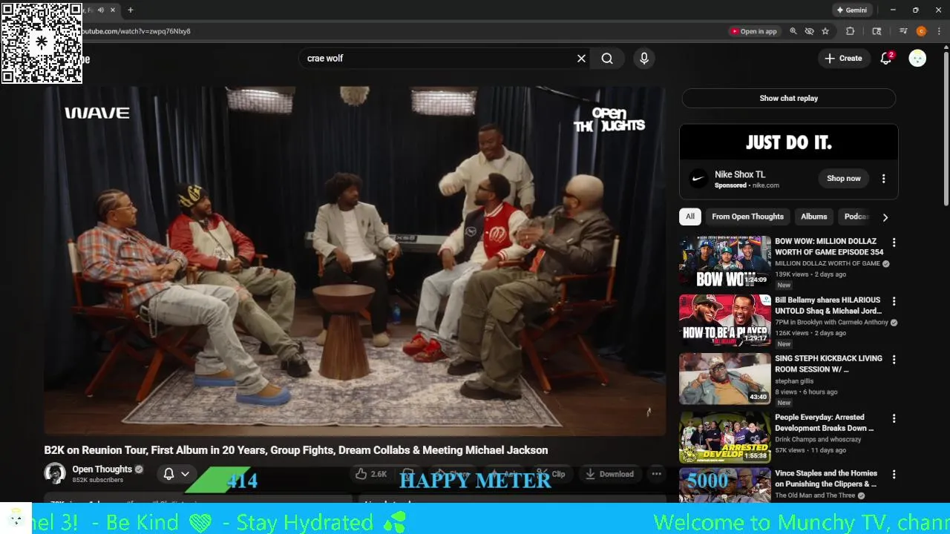950x534 pixels.
Task: Open options menu for Nike Shox TL ad
Action: pos(883,179)
